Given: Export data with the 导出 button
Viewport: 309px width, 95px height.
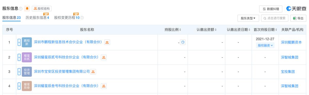Looking at the screenshot, I should (298, 18).
